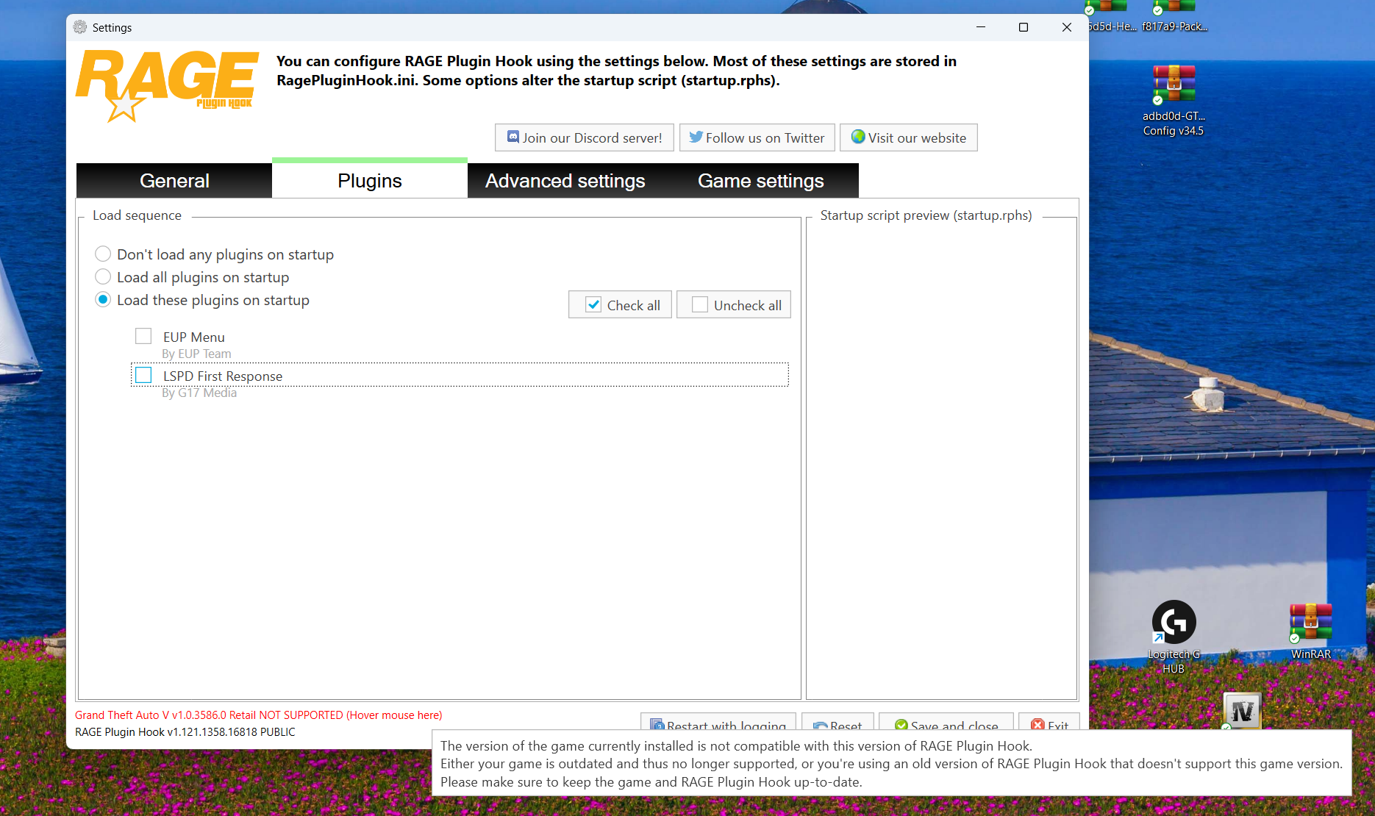Click the Check all button

(620, 304)
